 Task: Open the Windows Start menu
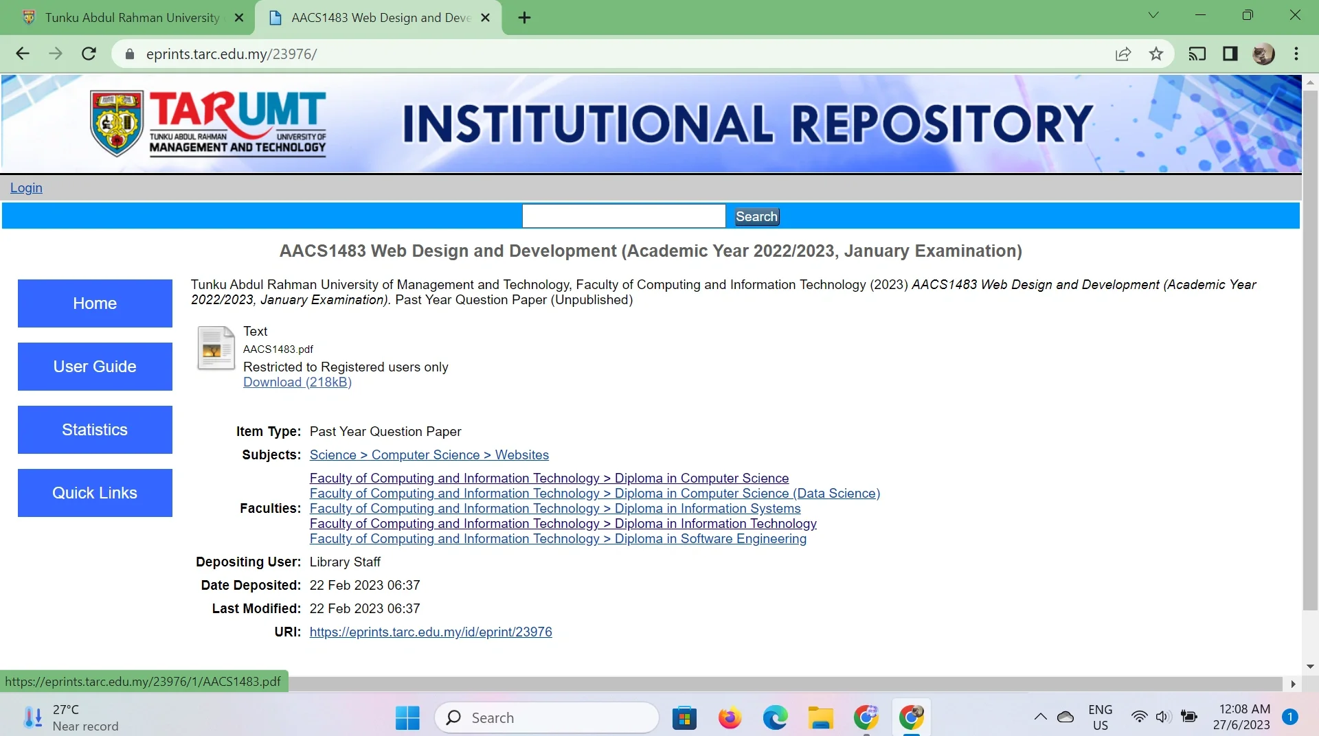407,718
